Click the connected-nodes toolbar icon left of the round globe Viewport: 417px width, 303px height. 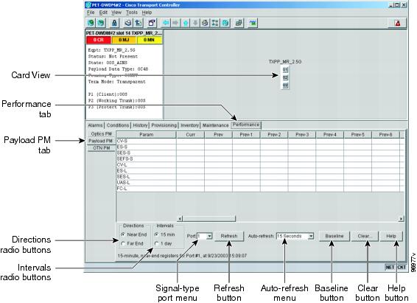215,23
